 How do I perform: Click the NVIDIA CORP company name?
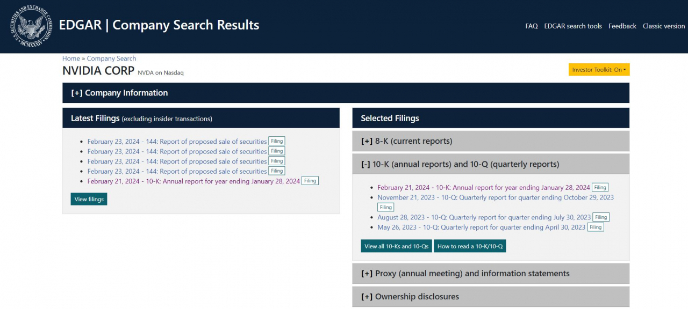tap(98, 71)
